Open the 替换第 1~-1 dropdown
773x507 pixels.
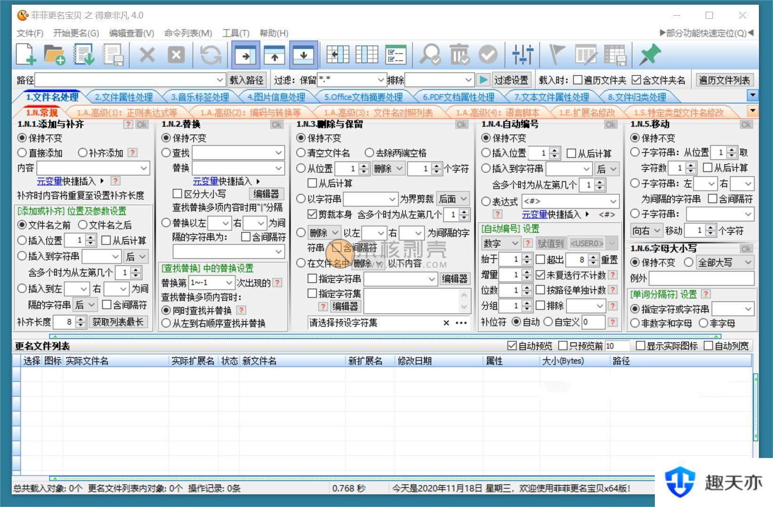[229, 283]
